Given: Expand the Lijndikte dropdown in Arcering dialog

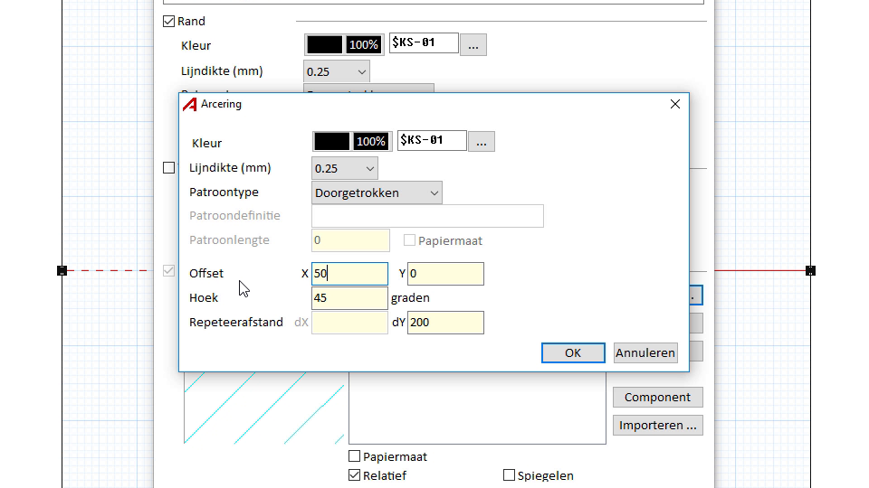Looking at the screenshot, I should 345,168.
